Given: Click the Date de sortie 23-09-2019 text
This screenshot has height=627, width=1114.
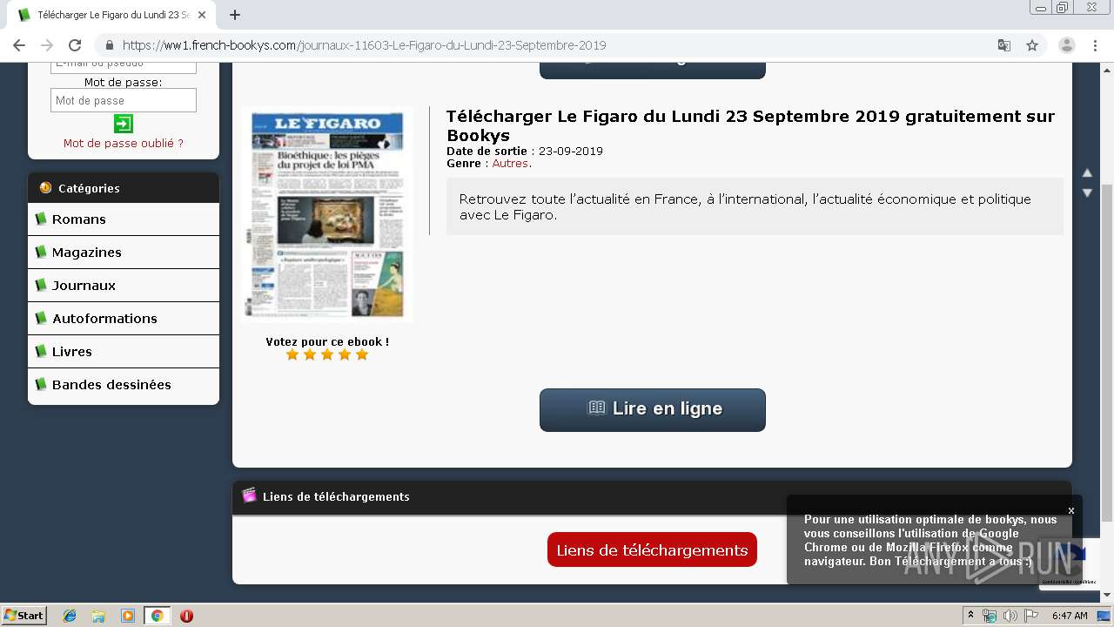Looking at the screenshot, I should 525,151.
